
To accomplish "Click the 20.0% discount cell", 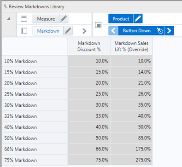I will coord(89,83).
